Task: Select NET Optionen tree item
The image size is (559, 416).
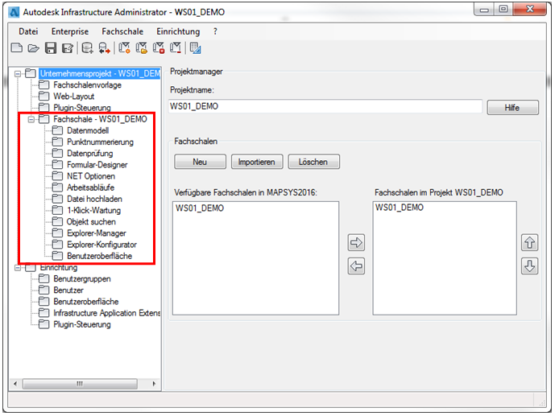Action: pos(91,176)
